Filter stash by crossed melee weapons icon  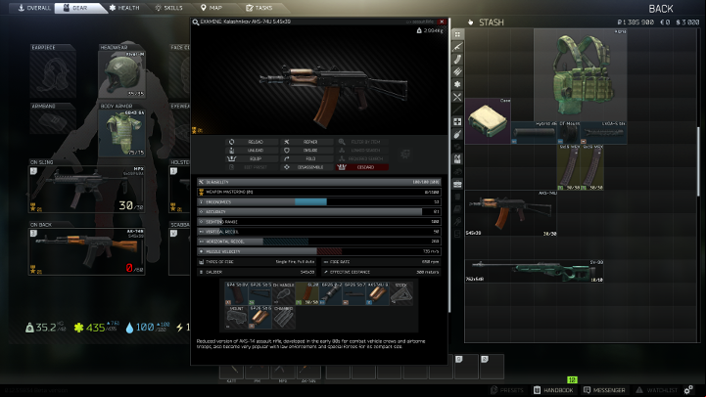coord(457,97)
